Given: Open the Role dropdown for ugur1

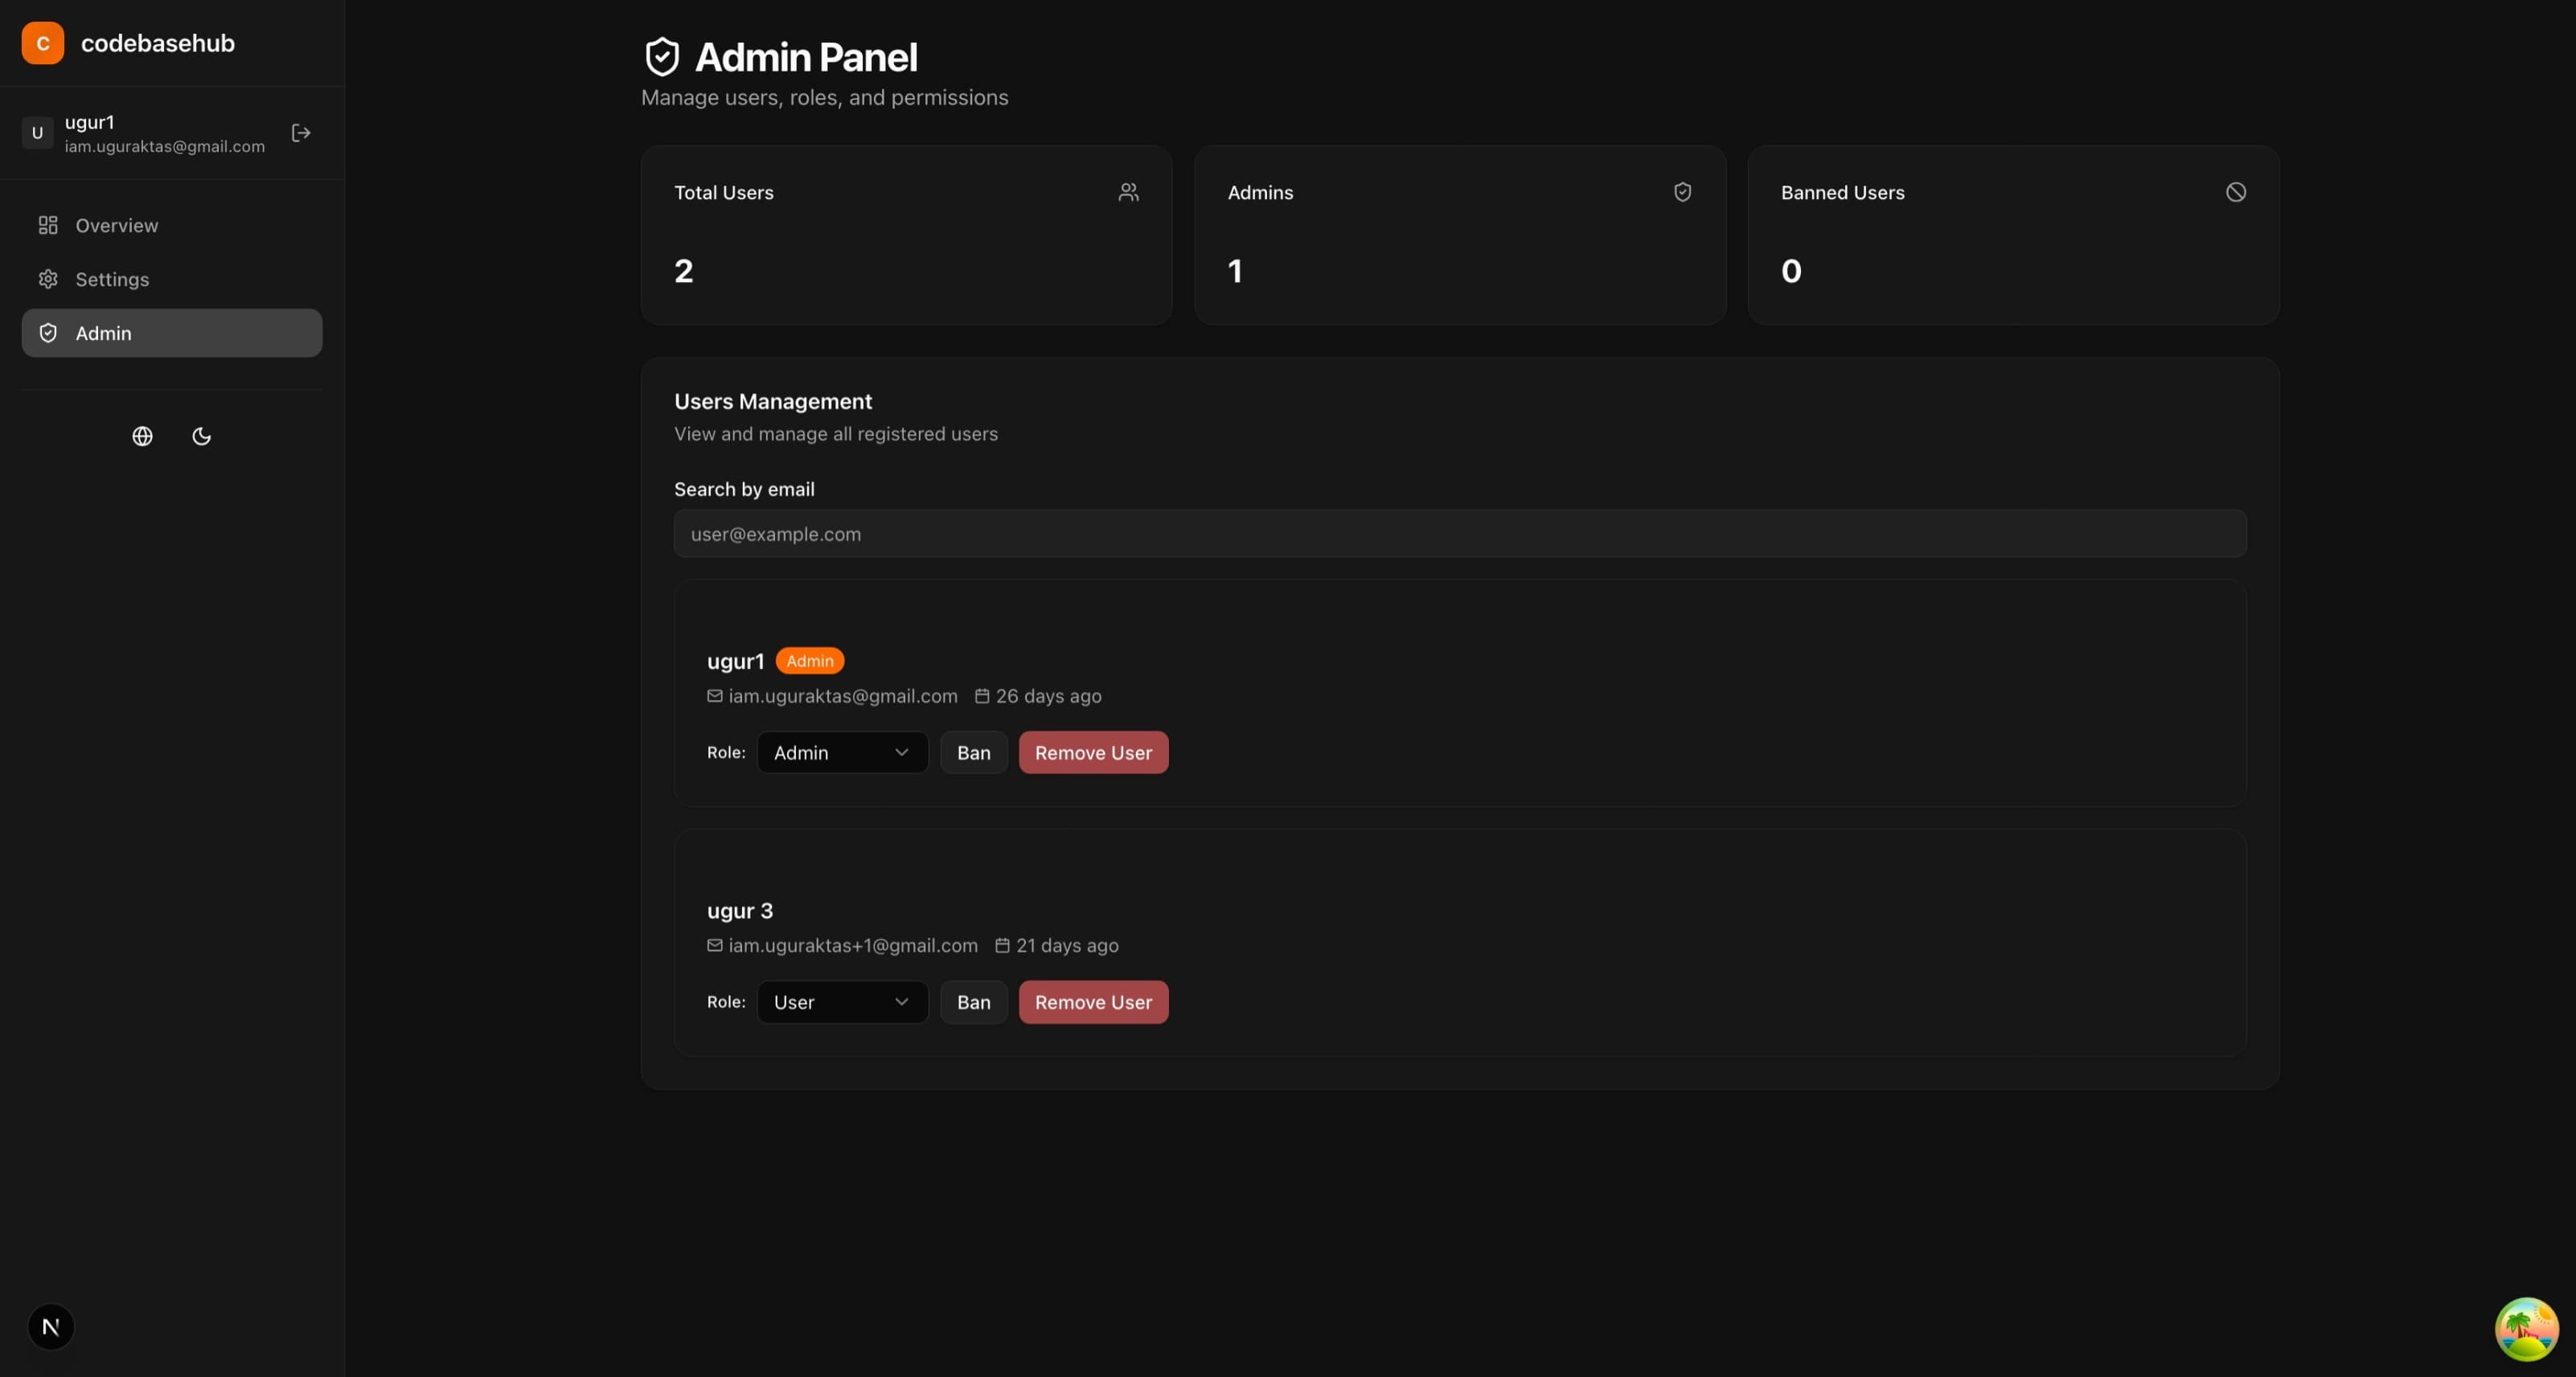Looking at the screenshot, I should click(842, 752).
